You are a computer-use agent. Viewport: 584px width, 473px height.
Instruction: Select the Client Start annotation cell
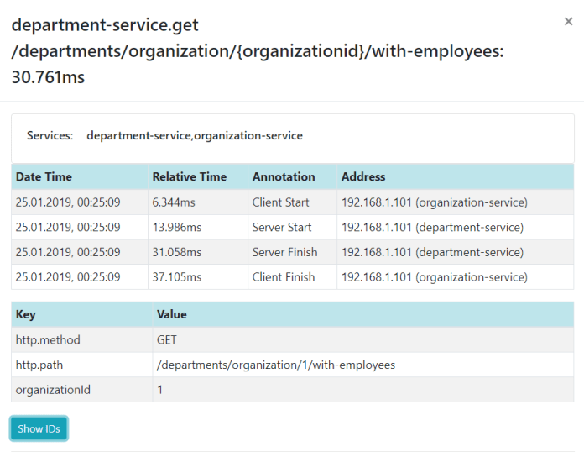[280, 202]
